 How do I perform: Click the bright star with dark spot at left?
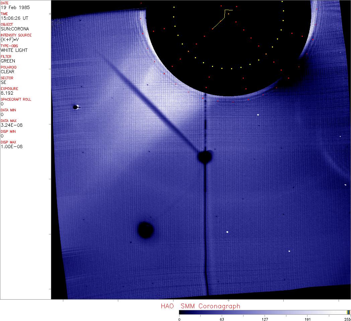[x=76, y=107]
